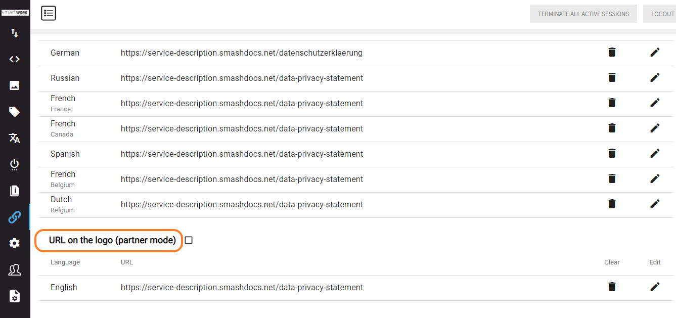The height and width of the screenshot is (318, 676).
Task: Open the translation languages sidebar icon
Action: (15, 138)
